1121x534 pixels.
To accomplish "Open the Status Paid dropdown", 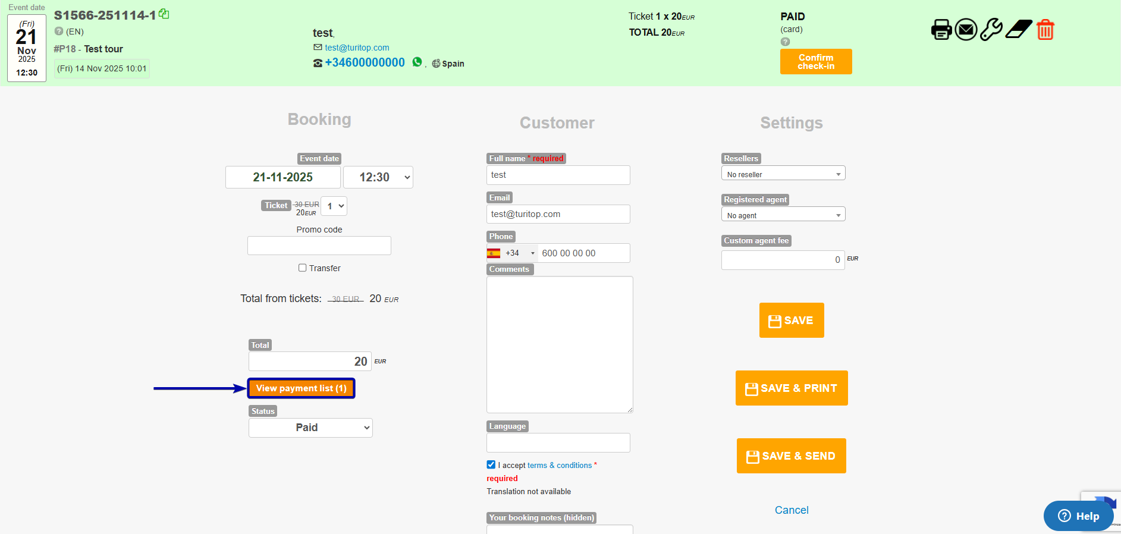I will tap(310, 428).
